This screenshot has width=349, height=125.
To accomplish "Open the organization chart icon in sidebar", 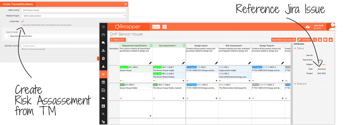I will click(x=103, y=51).
